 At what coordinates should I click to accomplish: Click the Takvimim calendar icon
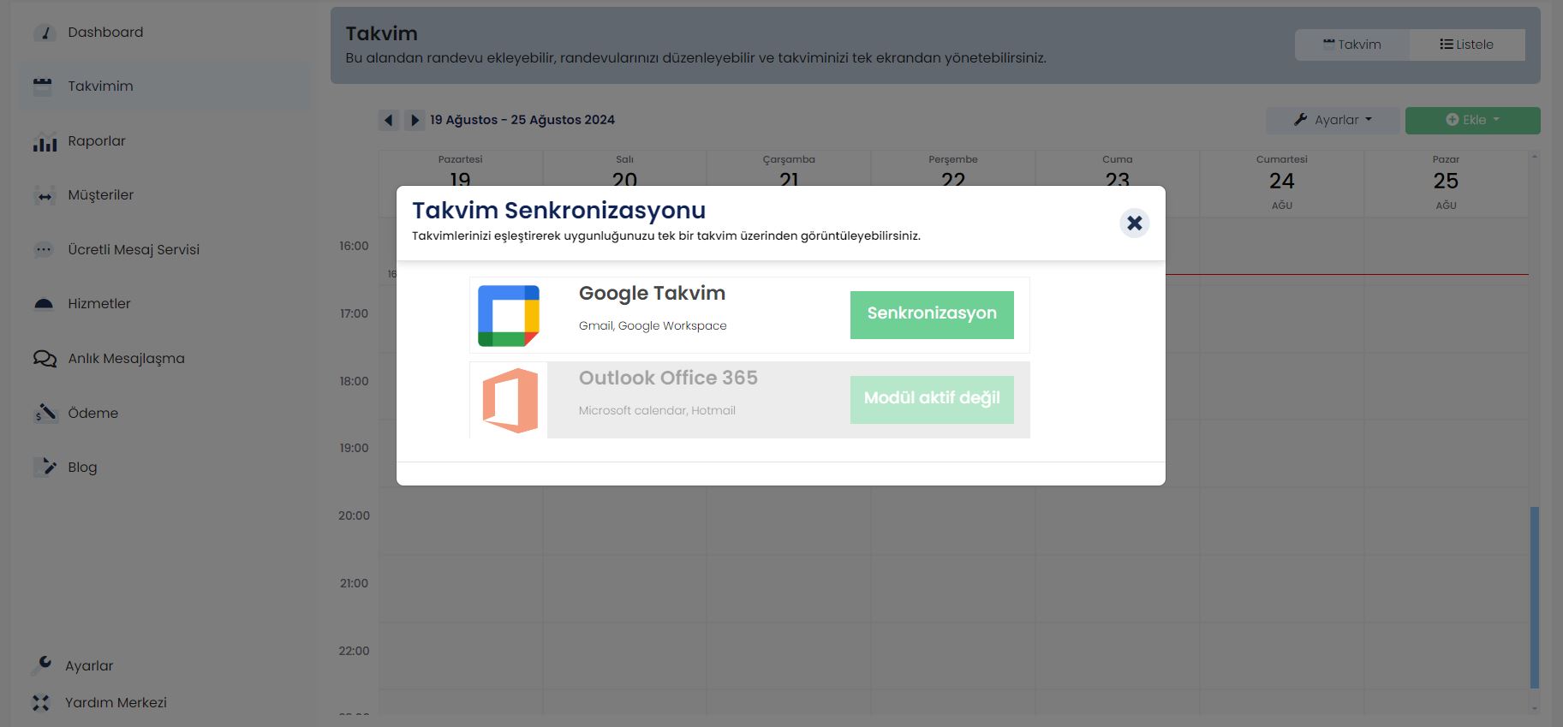tap(43, 86)
